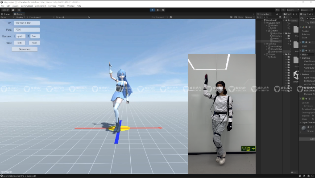Click the Hierarchy search field
This screenshot has height=178, width=315.
click(x=270, y=17)
